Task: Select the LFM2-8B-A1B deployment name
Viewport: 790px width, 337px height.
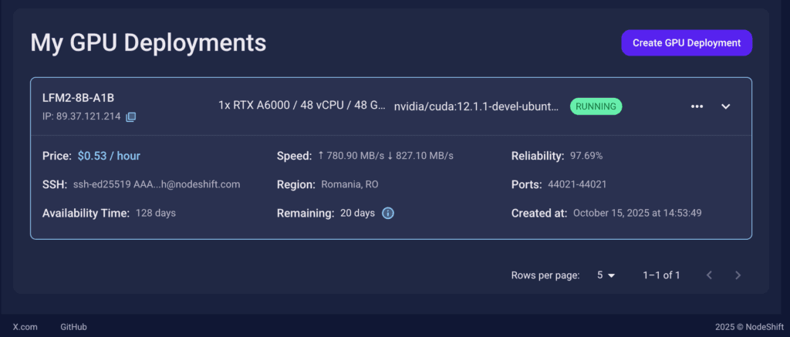Action: coord(78,98)
